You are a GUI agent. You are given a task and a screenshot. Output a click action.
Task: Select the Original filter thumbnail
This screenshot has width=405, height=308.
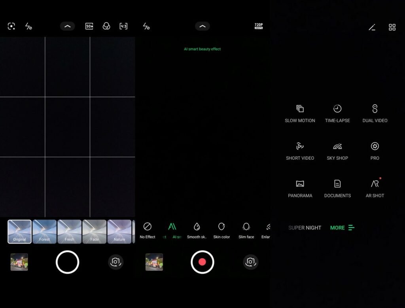click(x=20, y=232)
